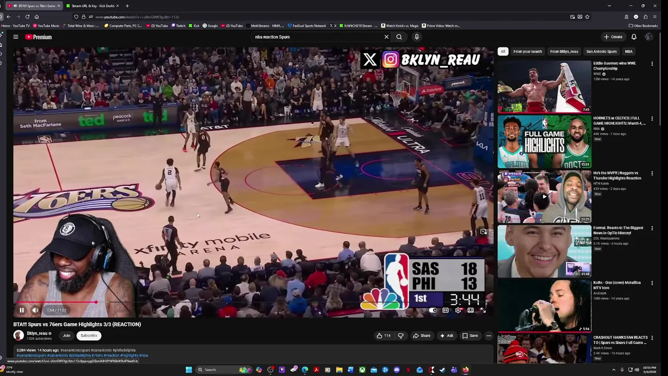Open the Eddie Guerrero WWE Championship video thumbnail
Viewport: 668px width, 376px height.
(544, 87)
